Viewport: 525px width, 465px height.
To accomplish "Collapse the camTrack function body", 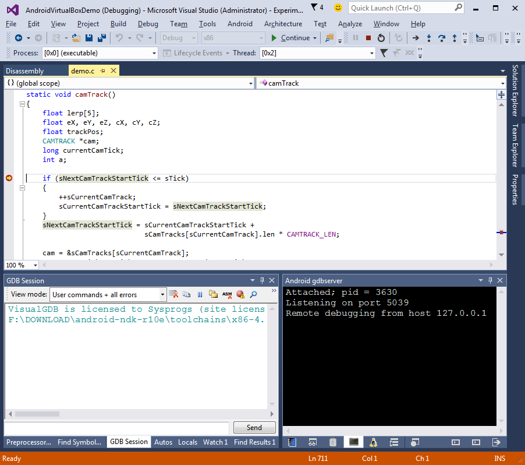I will click(22, 104).
